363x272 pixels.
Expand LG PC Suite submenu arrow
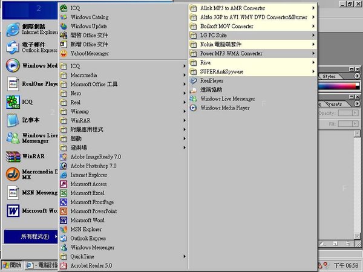coord(313,36)
